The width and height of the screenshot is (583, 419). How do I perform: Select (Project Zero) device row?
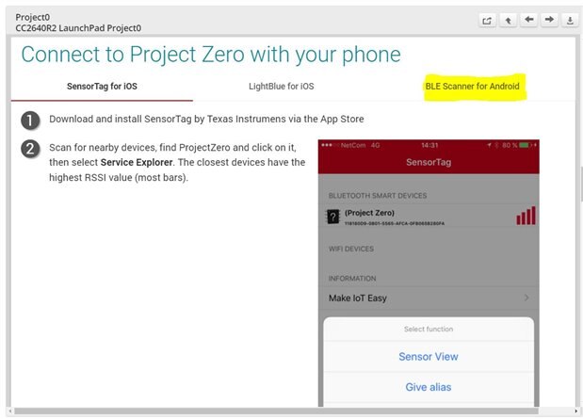pyautogui.click(x=429, y=217)
